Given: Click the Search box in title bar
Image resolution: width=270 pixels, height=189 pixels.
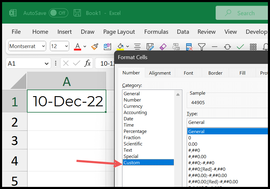Looking at the screenshot, I should [x=242, y=13].
